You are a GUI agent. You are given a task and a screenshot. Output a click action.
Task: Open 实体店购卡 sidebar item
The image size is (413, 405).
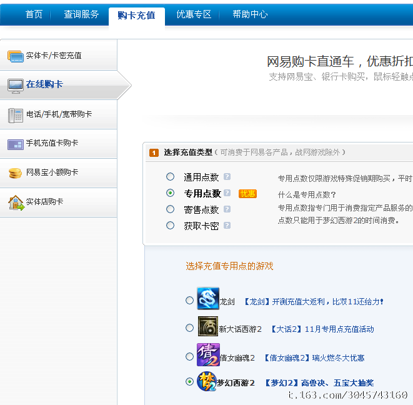(59, 202)
